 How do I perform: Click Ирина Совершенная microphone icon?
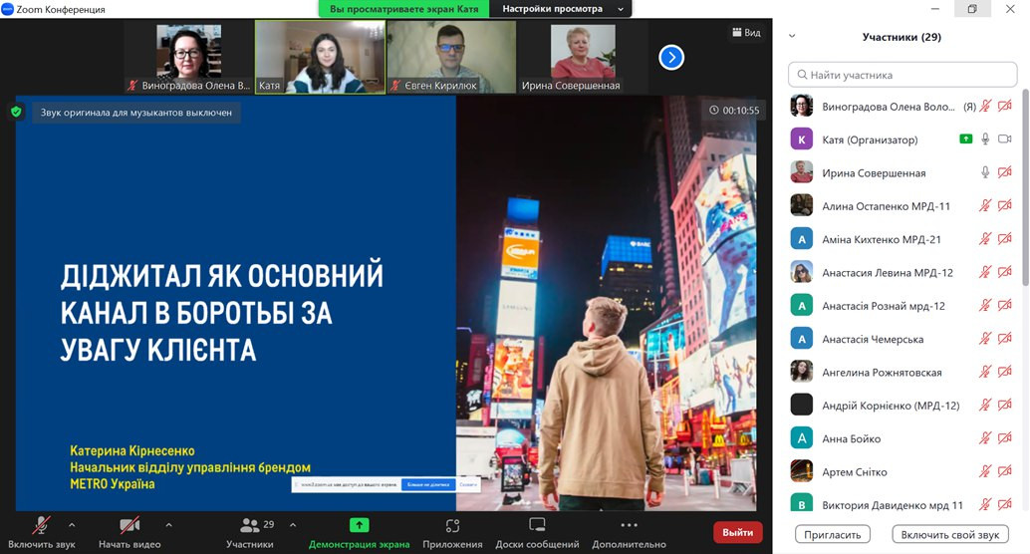985,172
